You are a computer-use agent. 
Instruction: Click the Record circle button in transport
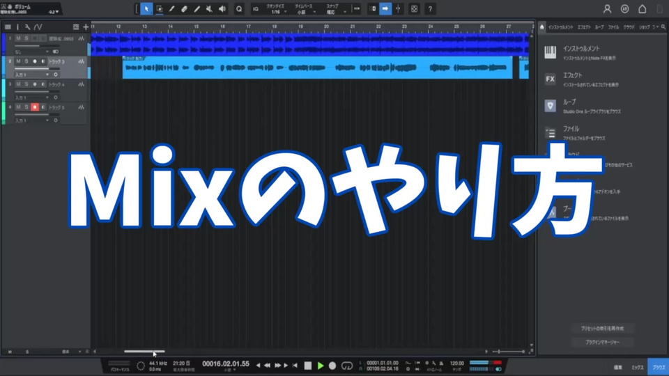click(x=332, y=366)
